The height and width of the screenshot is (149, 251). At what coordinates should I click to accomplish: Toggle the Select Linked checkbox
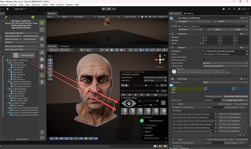click(x=15, y=139)
